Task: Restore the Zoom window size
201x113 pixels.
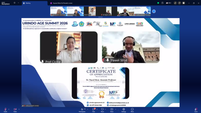Action: [x=194, y=3]
